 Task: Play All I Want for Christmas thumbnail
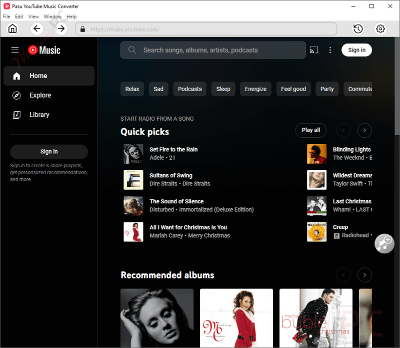133,232
